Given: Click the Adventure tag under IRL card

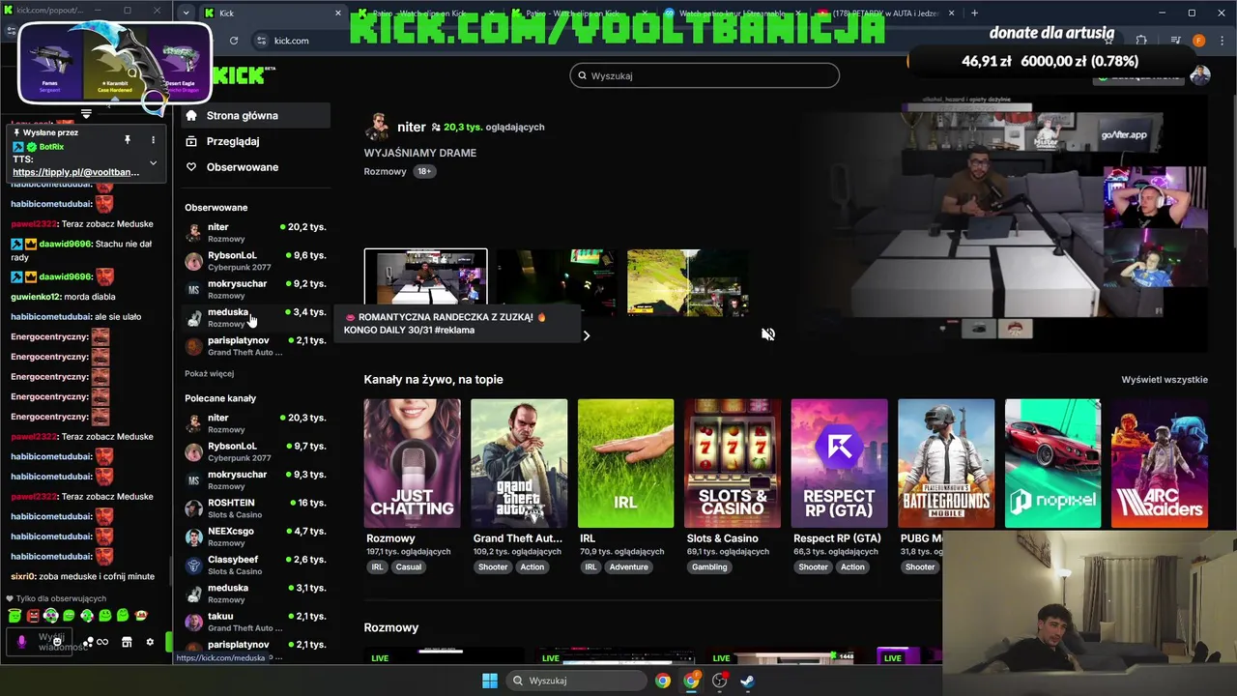Looking at the screenshot, I should tap(628, 567).
